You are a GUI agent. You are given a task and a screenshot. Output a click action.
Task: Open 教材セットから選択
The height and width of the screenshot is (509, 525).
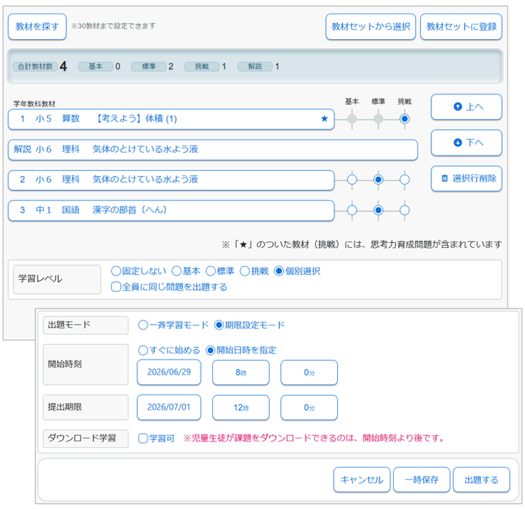coord(371,27)
